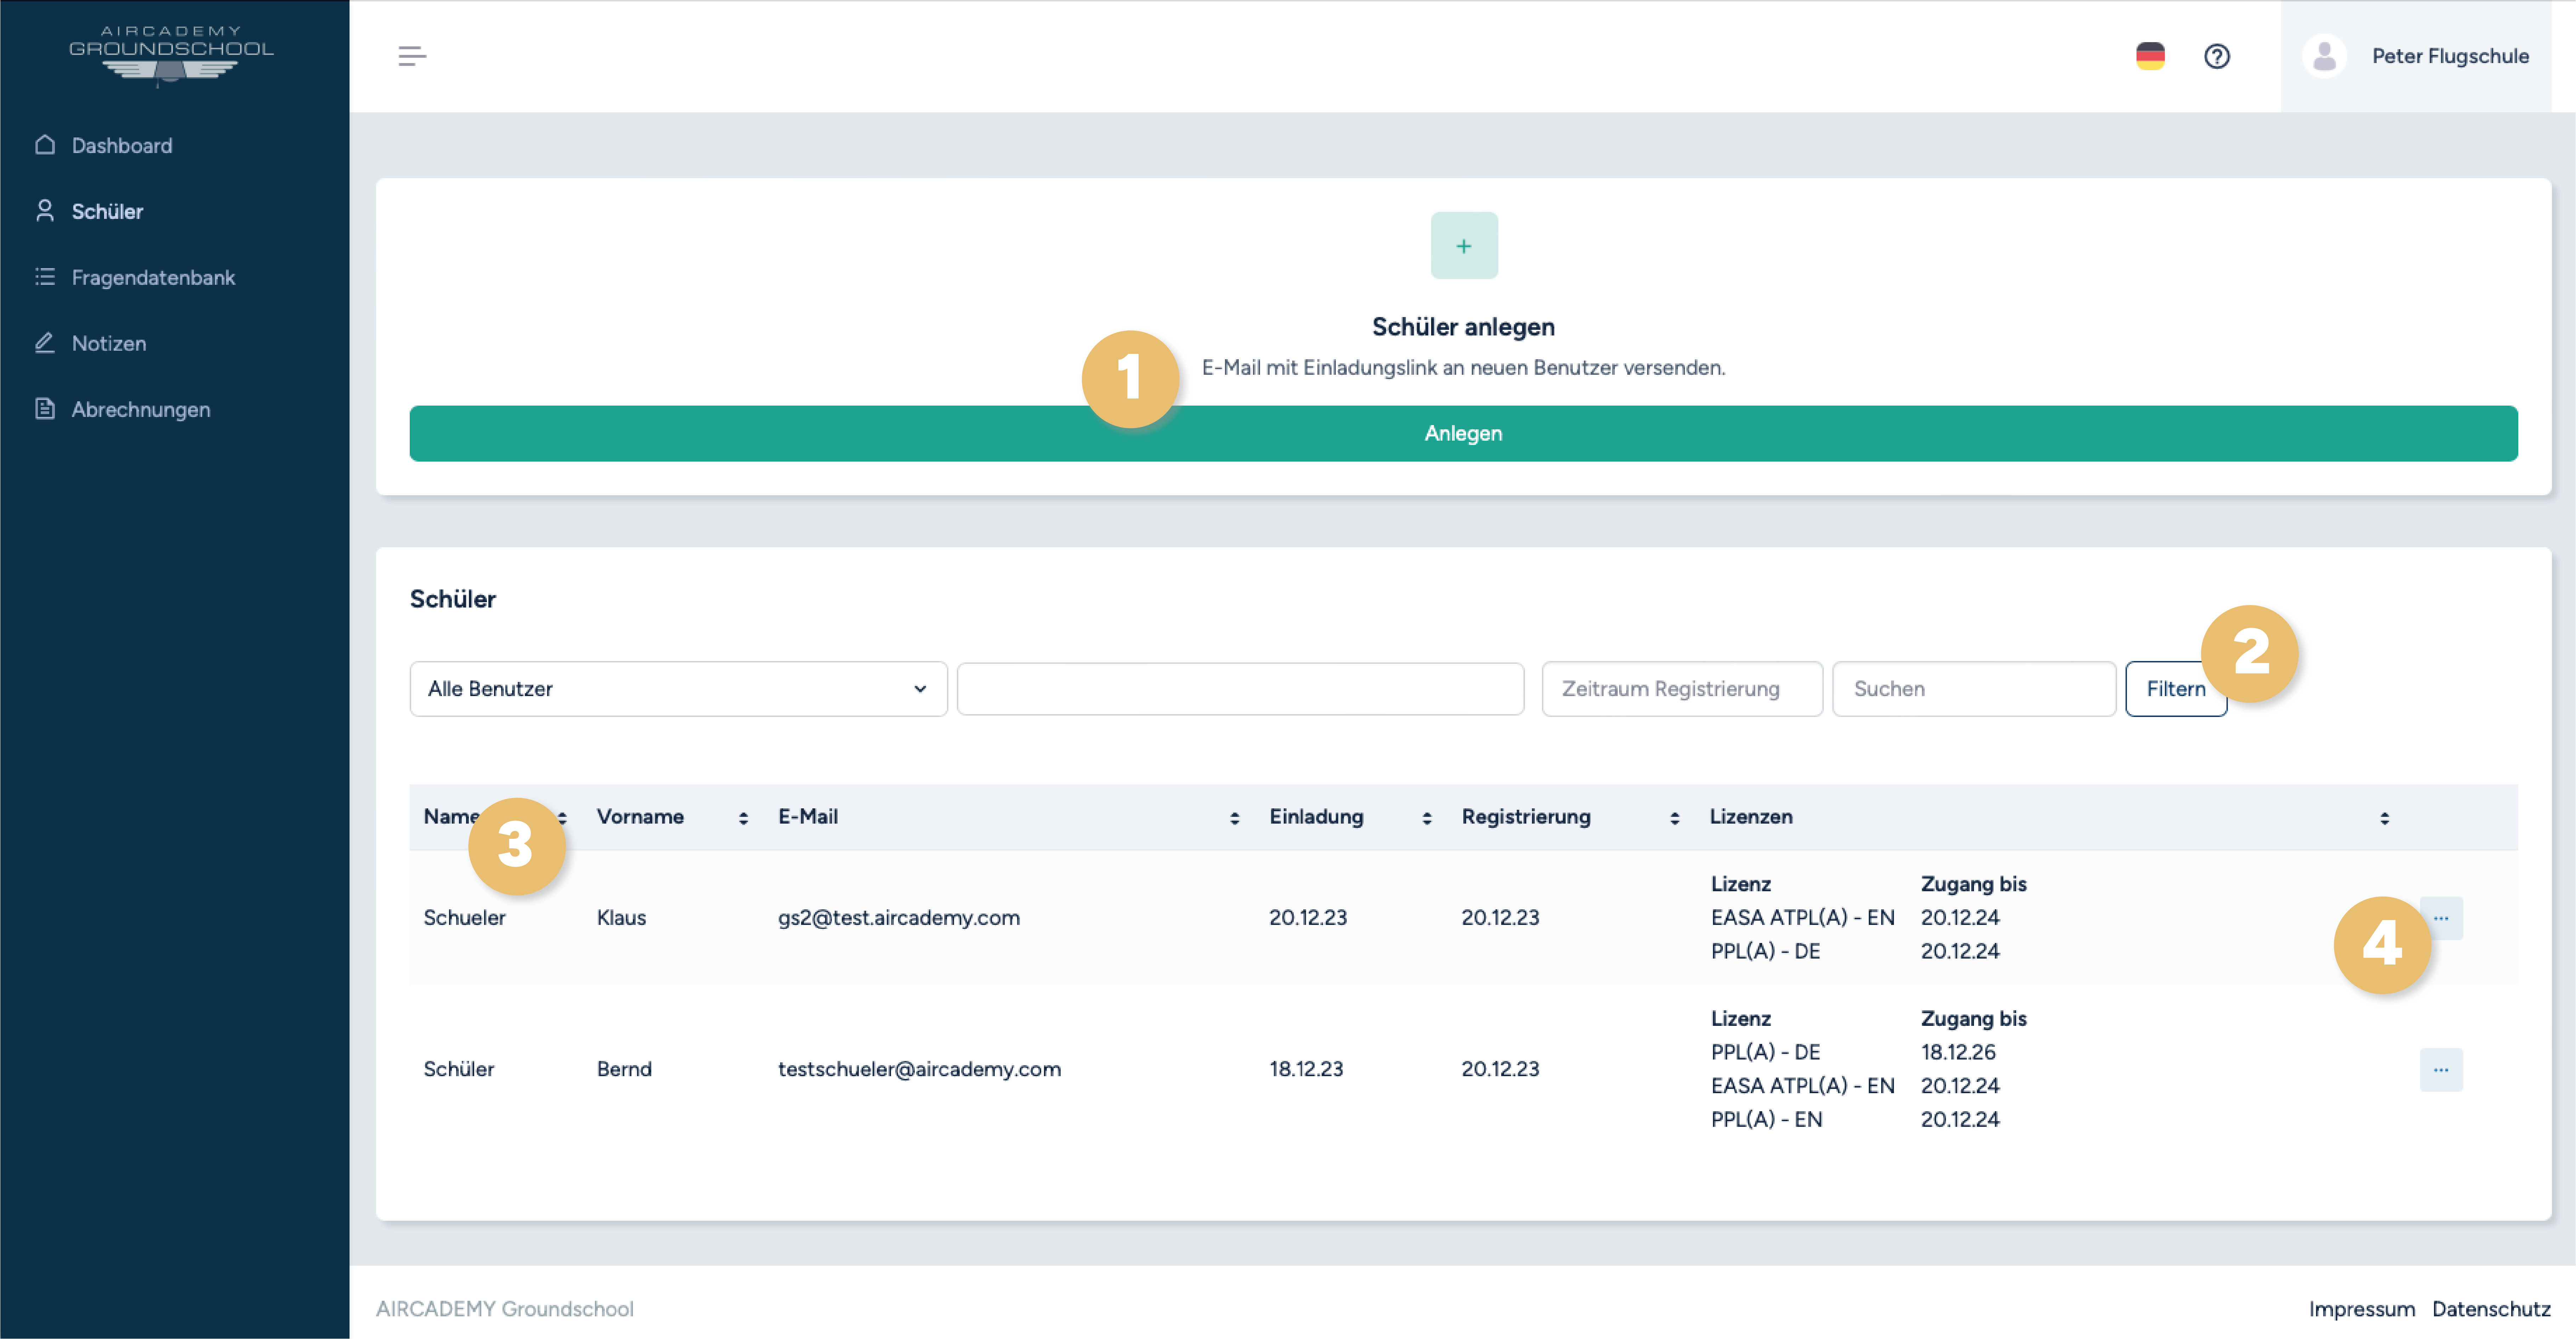Click the plus icon above Schüler anlegen
This screenshot has width=2576, height=1339.
point(1464,245)
